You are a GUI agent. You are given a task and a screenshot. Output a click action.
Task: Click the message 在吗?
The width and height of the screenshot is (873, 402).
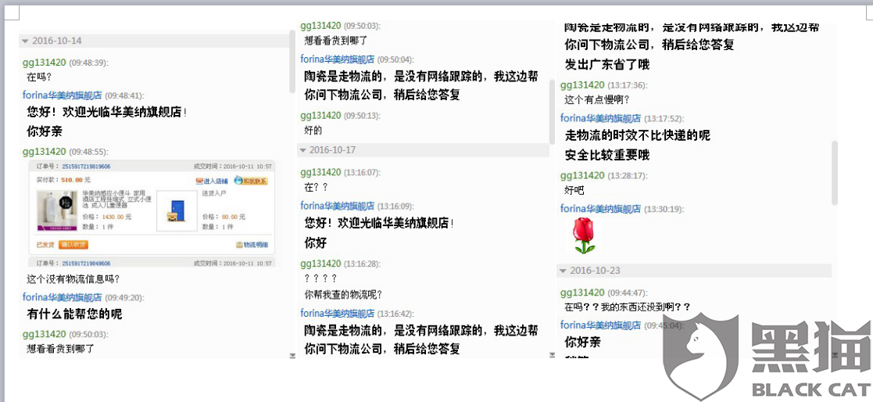coord(39,77)
